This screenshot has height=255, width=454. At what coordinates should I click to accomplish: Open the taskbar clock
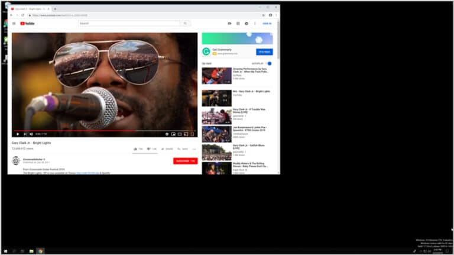(x=438, y=251)
